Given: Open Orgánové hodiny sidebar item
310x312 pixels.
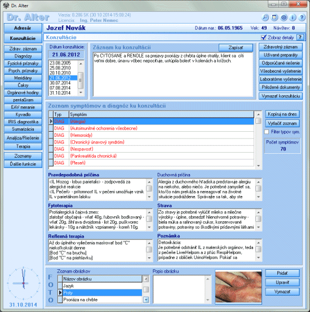Looking at the screenshot, I should pyautogui.click(x=23, y=92).
